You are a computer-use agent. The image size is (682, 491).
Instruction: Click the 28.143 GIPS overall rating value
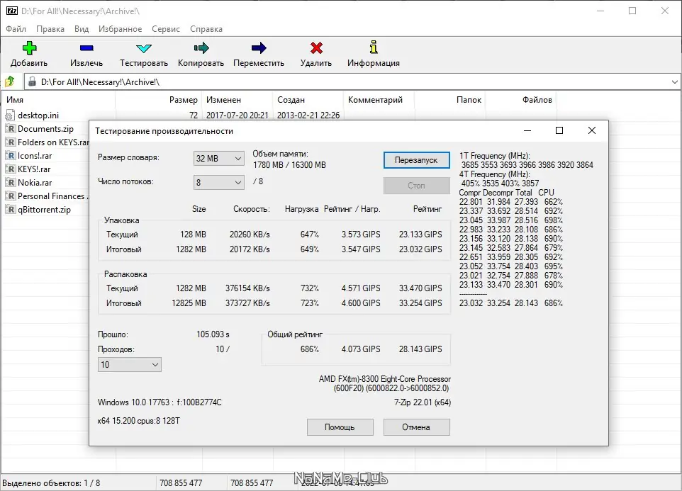pos(420,349)
